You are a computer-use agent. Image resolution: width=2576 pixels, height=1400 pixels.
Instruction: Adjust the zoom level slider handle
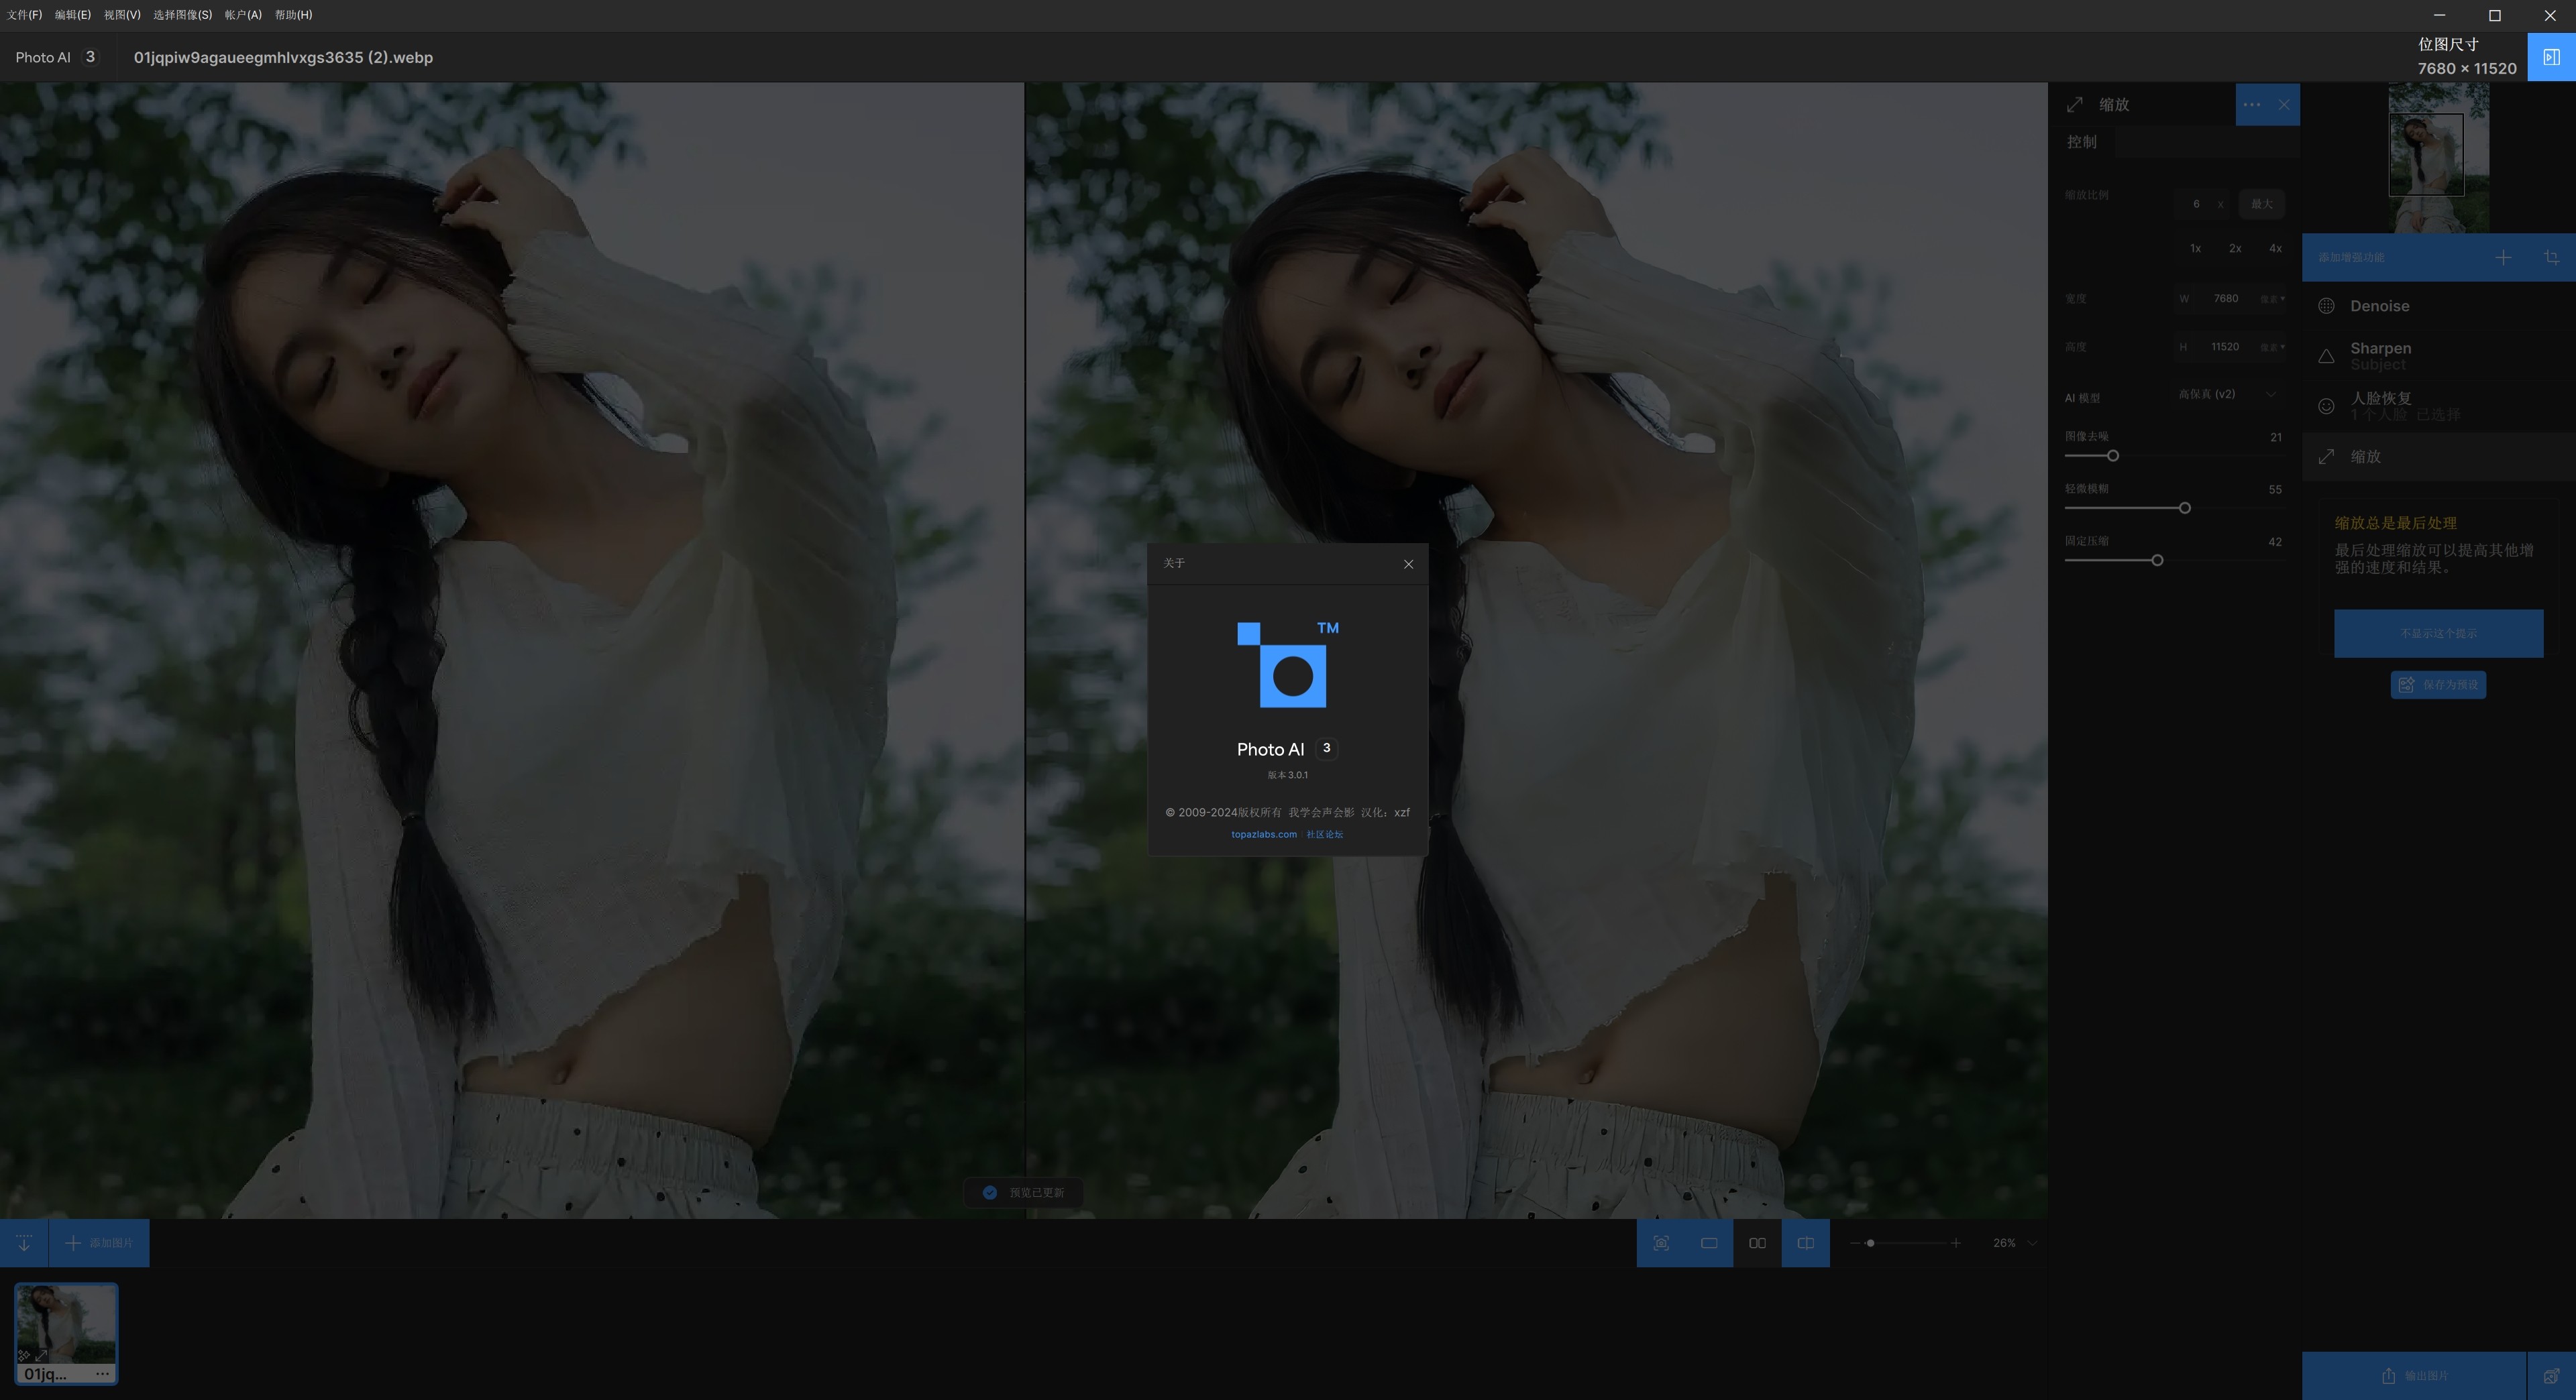[1870, 1243]
